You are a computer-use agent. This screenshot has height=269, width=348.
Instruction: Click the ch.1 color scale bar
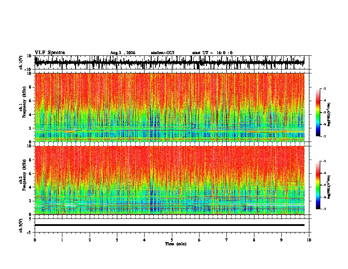pyautogui.click(x=318, y=113)
